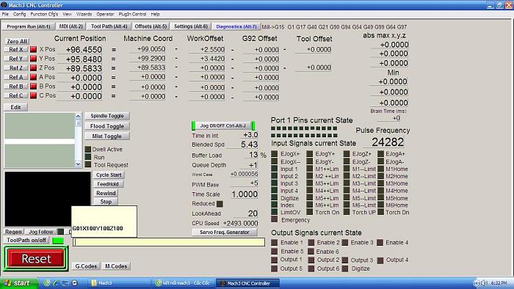Viewport: 514px width, 289px height.
Task: Click the red LED next to Ref A
Action: click(34, 77)
